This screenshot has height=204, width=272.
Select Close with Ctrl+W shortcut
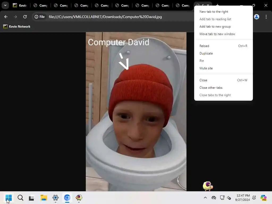coord(223,80)
